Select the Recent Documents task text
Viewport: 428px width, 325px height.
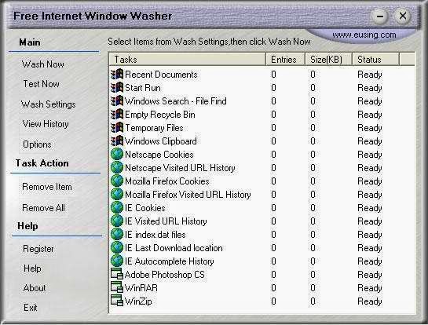pos(161,75)
